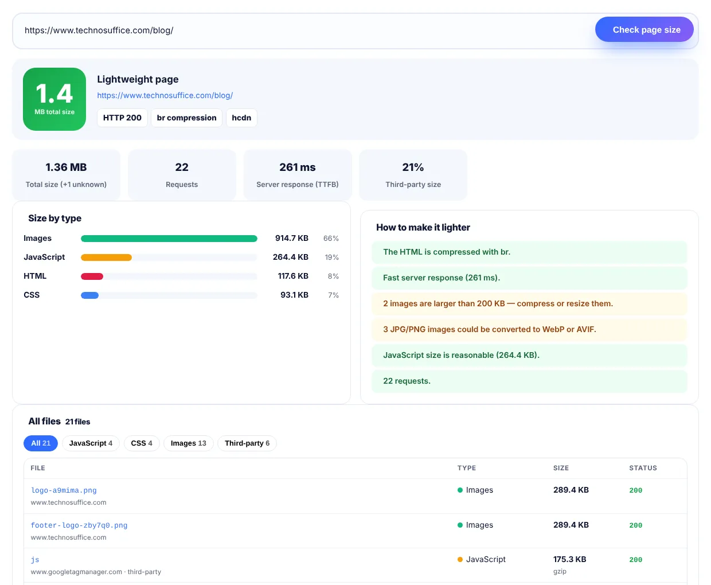
Task: Click the 264.4 KB JavaScript value
Action: pos(291,257)
